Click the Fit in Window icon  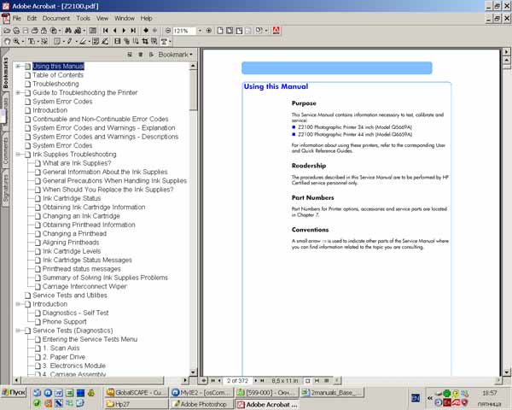coord(230,31)
